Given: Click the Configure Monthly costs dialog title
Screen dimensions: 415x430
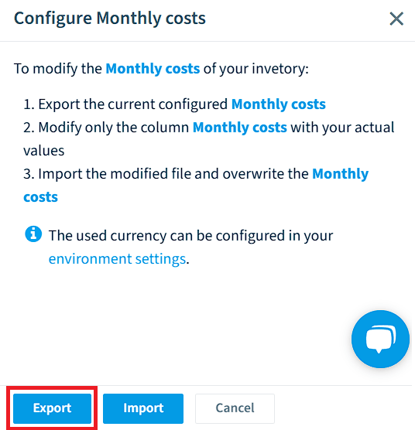Looking at the screenshot, I should tap(109, 19).
